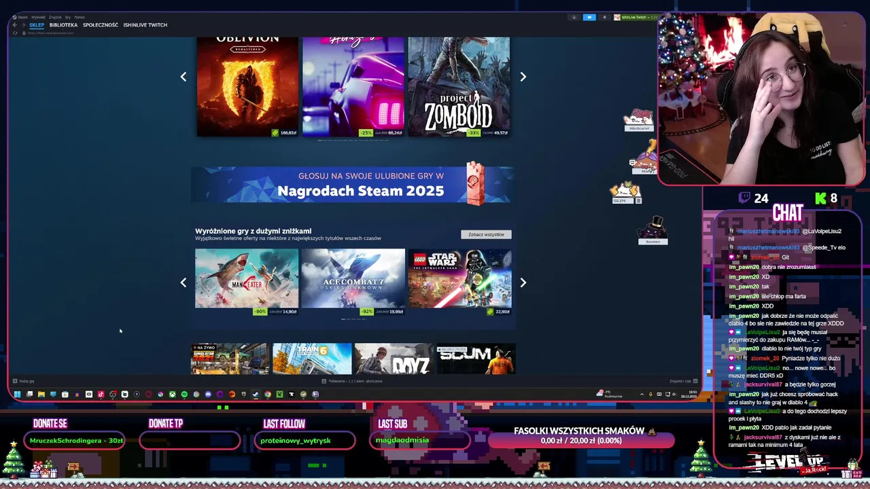
Task: Open the Oblivion Remastered game card
Action: [247, 86]
